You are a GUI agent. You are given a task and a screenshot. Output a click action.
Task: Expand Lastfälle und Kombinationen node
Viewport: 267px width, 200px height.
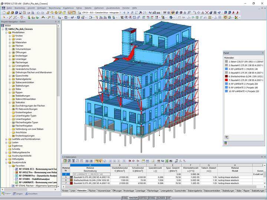(6, 139)
